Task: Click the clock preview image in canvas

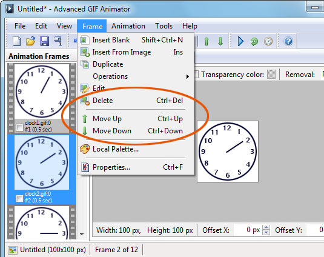Action: click(x=228, y=152)
